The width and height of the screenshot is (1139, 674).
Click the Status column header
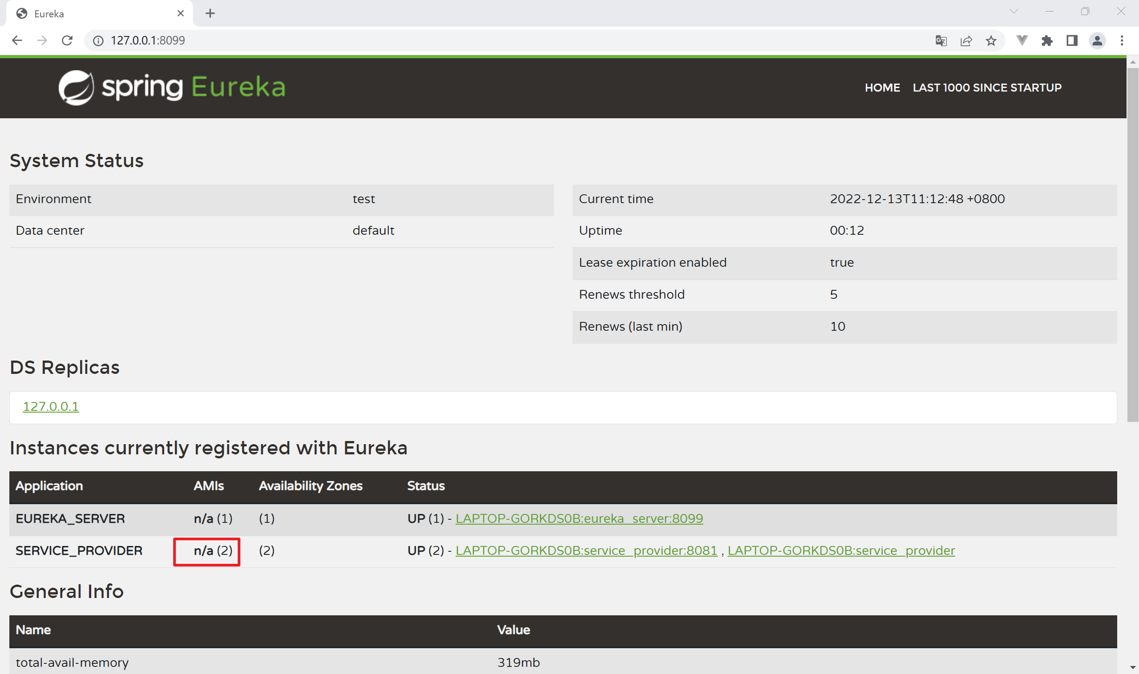coord(426,486)
